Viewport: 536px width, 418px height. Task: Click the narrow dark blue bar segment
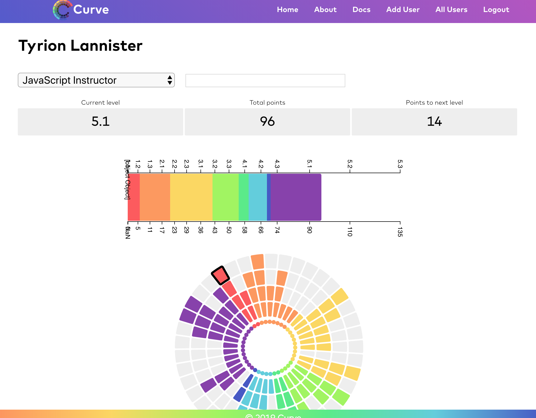click(x=269, y=197)
